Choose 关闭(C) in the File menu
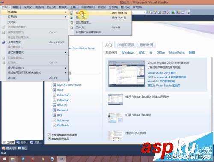The width and height of the screenshot is (214, 162). click(34, 22)
